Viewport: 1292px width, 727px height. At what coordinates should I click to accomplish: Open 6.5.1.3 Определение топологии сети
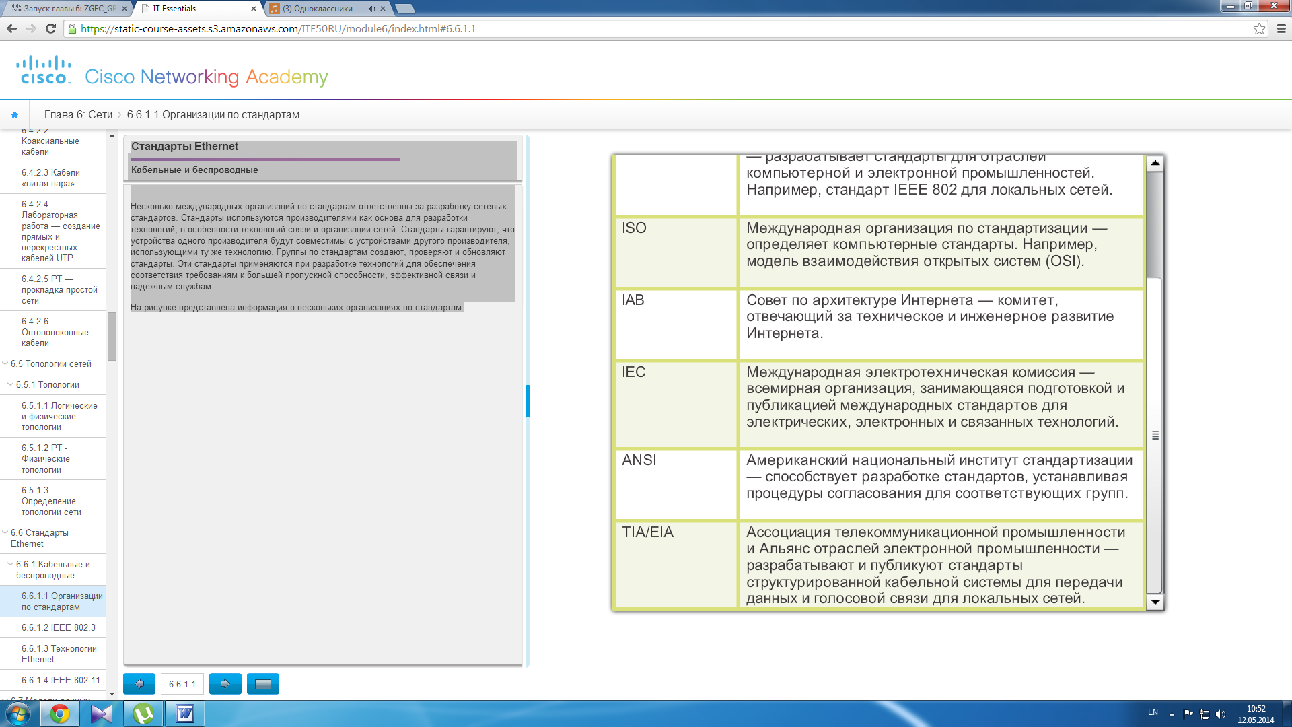pyautogui.click(x=53, y=501)
